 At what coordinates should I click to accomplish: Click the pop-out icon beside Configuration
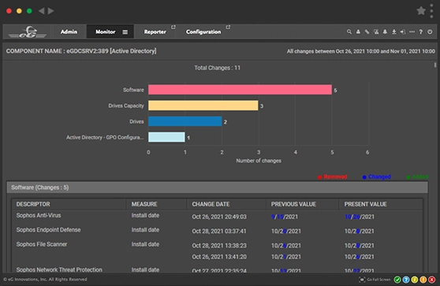pos(228,28)
